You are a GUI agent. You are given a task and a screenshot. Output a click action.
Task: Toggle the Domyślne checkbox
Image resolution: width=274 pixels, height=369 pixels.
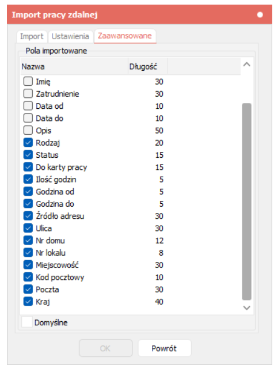coord(27,322)
